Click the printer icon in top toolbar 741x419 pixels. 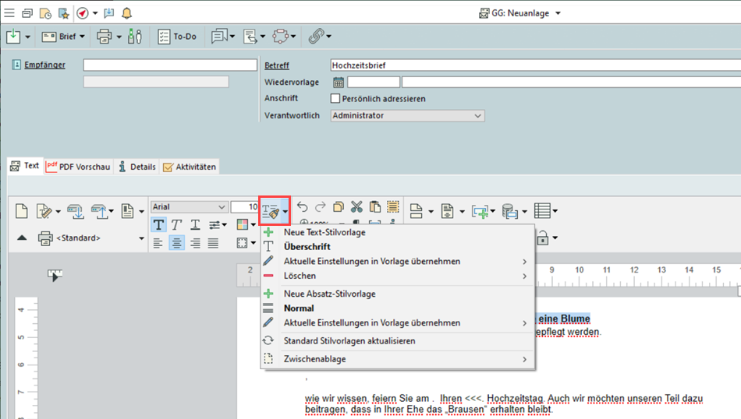(x=104, y=37)
